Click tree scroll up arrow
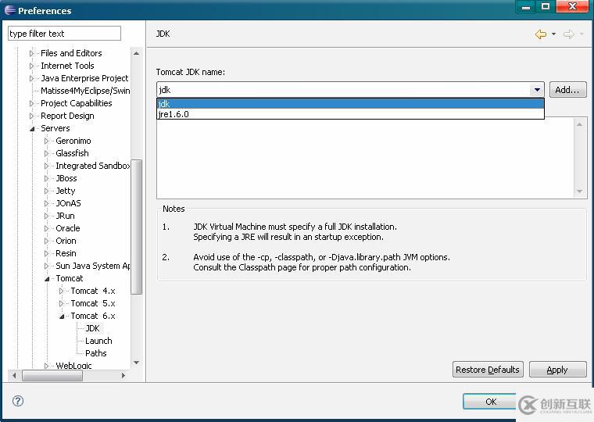594x422 pixels. click(136, 53)
